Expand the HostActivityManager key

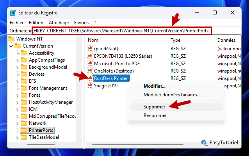coord(17,103)
